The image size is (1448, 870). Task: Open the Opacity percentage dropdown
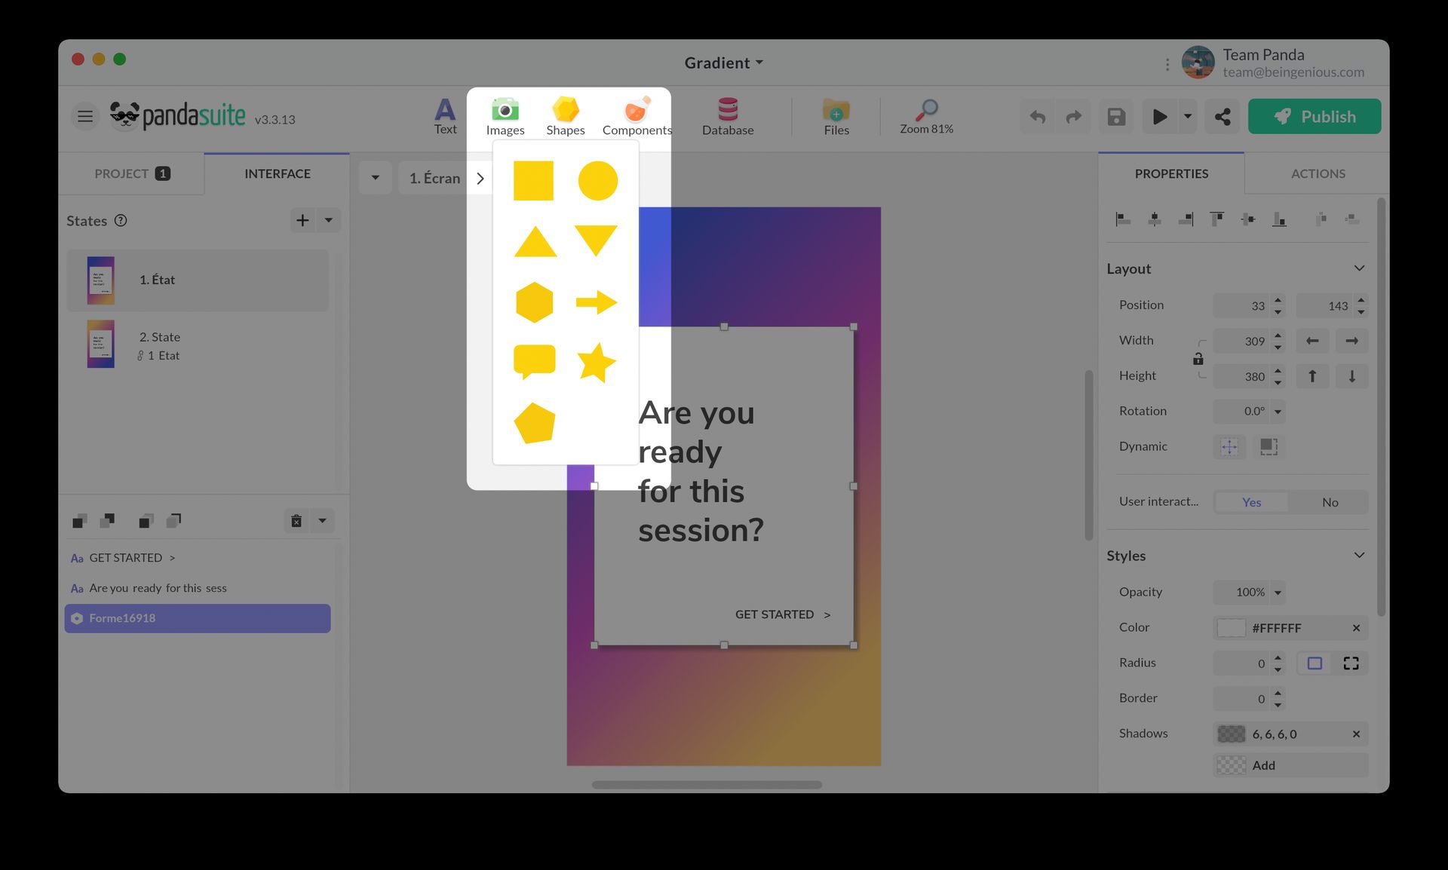pos(1278,593)
